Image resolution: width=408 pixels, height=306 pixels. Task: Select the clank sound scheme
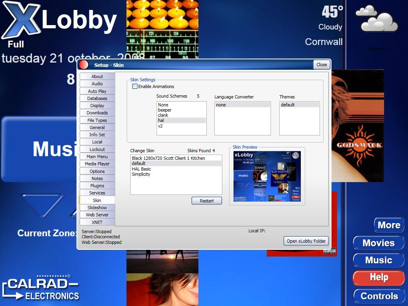point(181,115)
